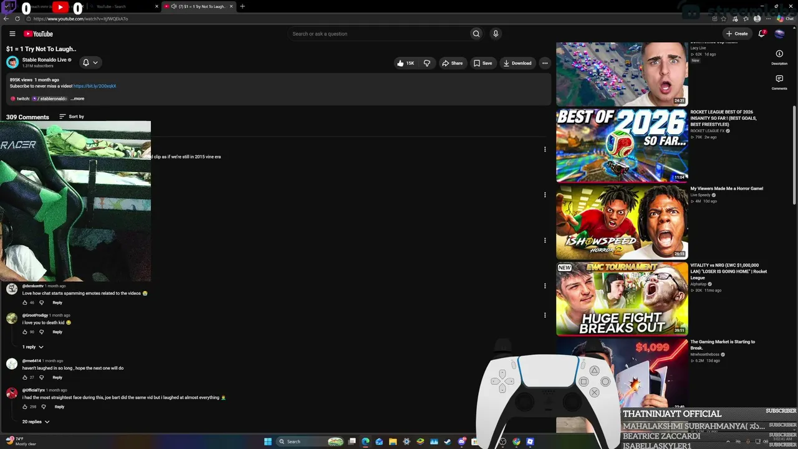Open the Rocket League Best of 2026 thumbnail
This screenshot has width=798, height=449.
point(622,145)
